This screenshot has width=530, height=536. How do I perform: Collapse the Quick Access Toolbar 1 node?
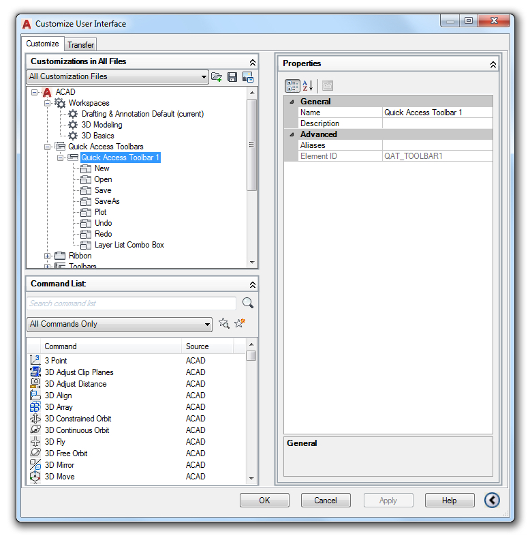60,158
